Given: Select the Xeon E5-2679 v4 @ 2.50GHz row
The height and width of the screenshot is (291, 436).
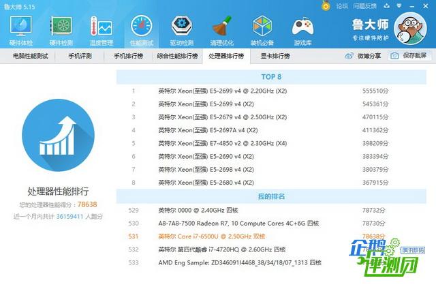Looking at the screenshot, I should coord(271,117).
